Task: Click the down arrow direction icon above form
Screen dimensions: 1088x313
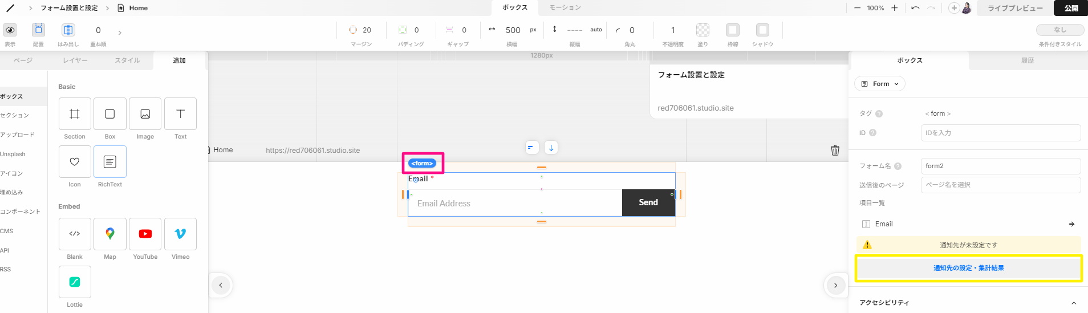Action: point(551,148)
